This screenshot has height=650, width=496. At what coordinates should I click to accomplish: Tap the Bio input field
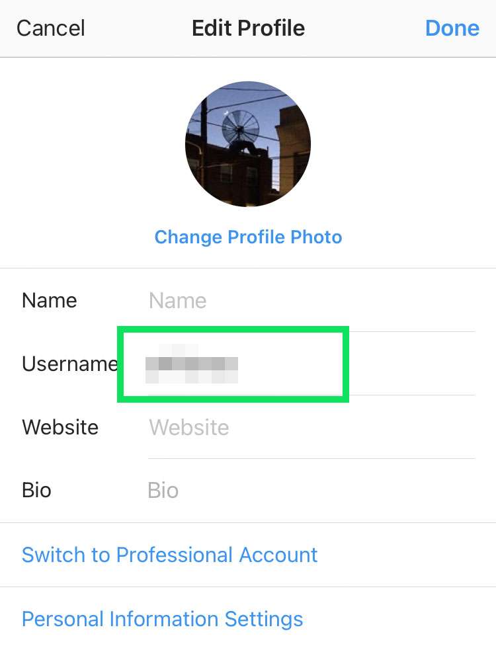tap(311, 491)
